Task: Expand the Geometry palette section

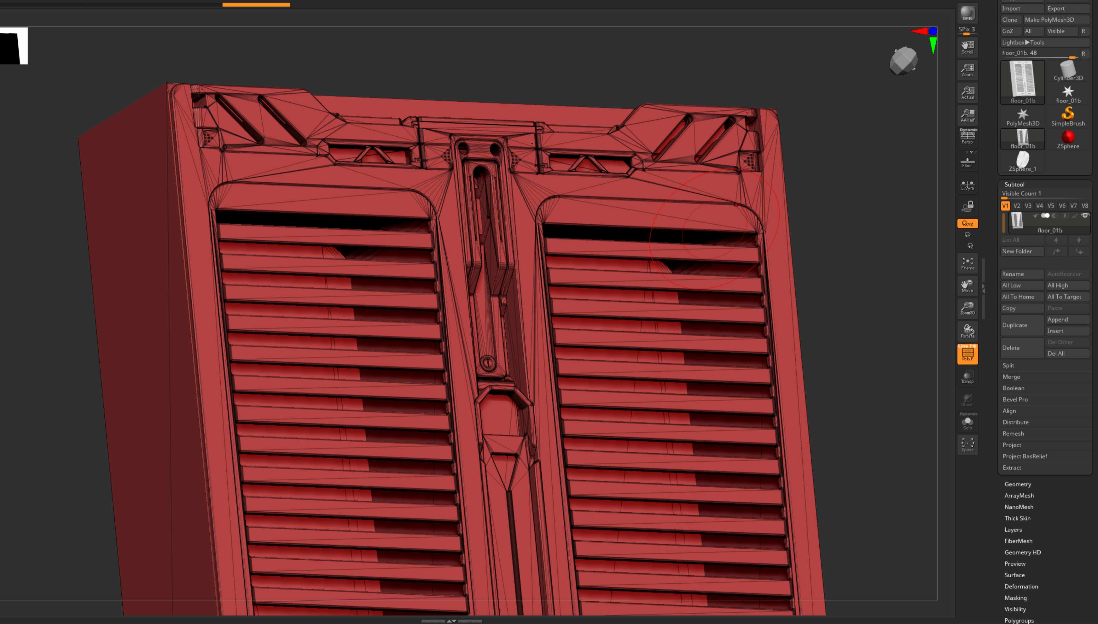Action: click(x=1018, y=484)
